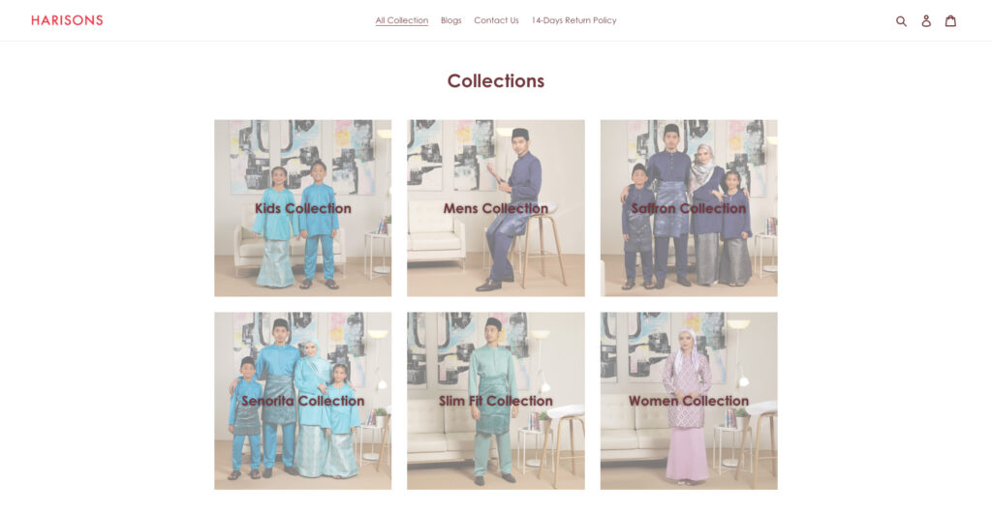The height and width of the screenshot is (516, 992).
Task: Open the Blogs menu item
Action: [x=451, y=20]
